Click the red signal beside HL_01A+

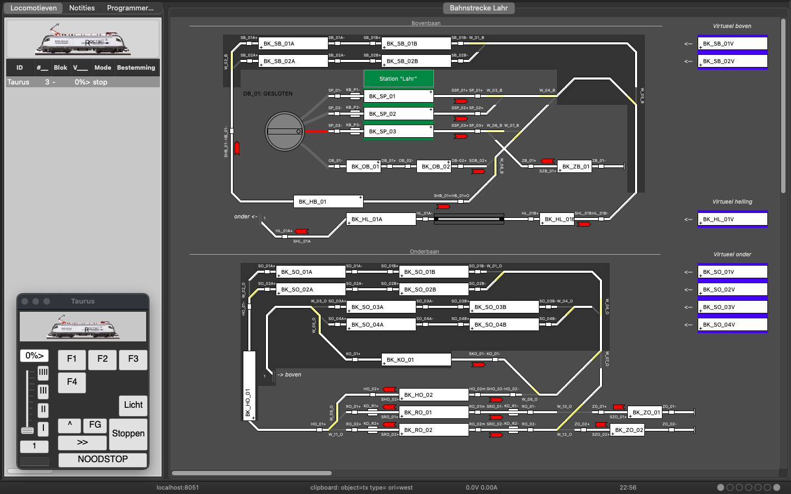[x=302, y=231]
